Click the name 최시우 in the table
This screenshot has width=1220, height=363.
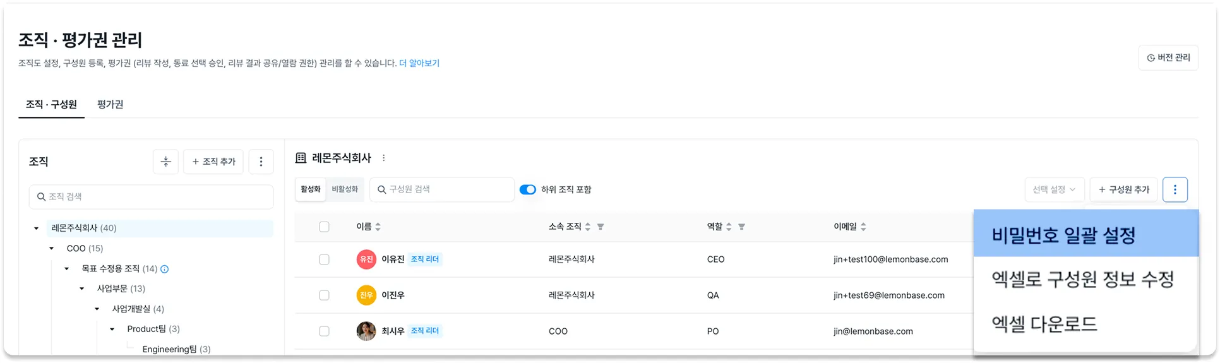[393, 331]
